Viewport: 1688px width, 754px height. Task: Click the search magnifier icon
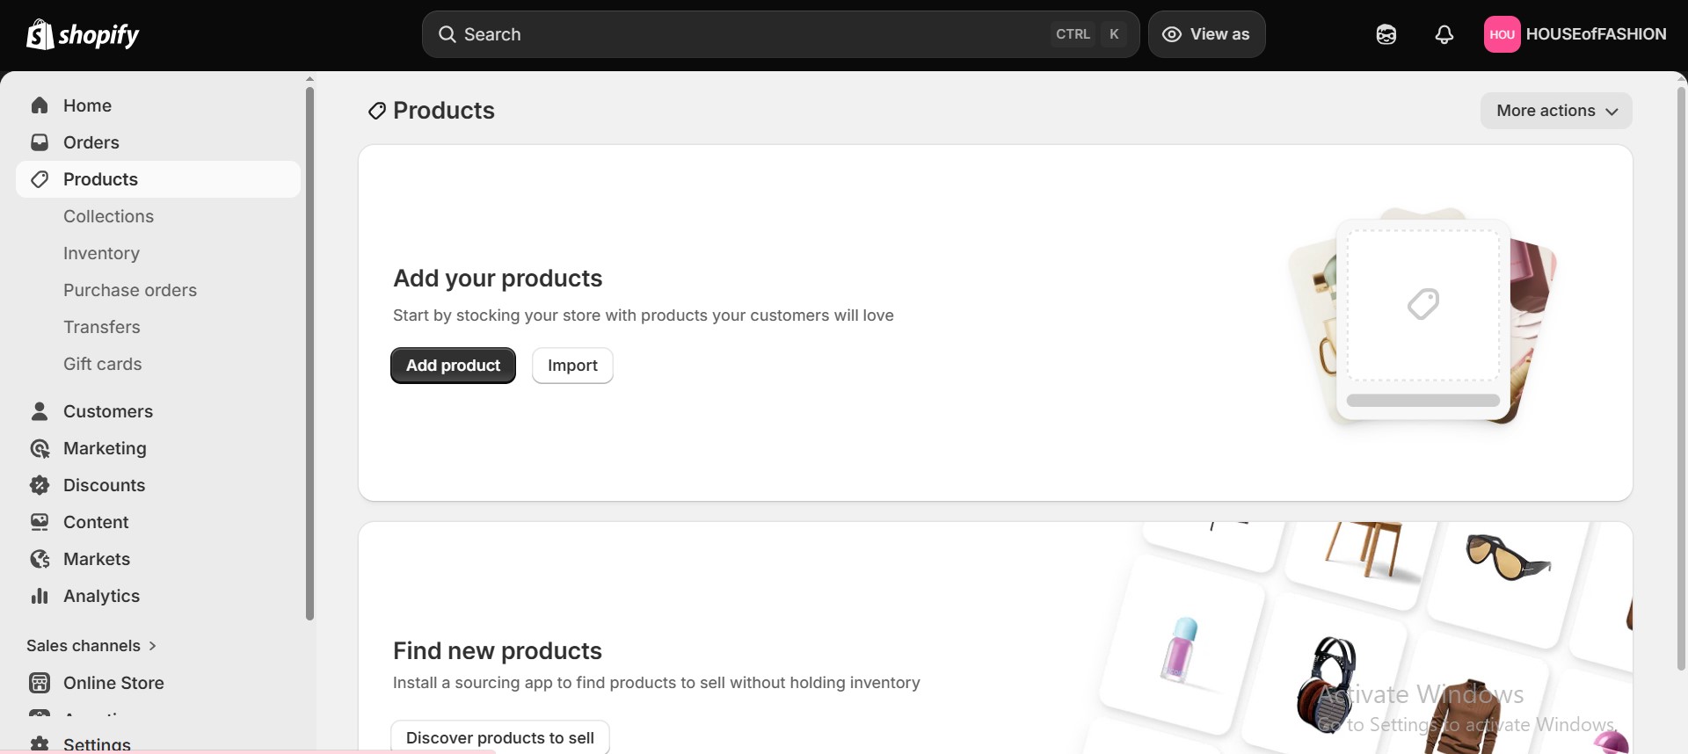(447, 34)
